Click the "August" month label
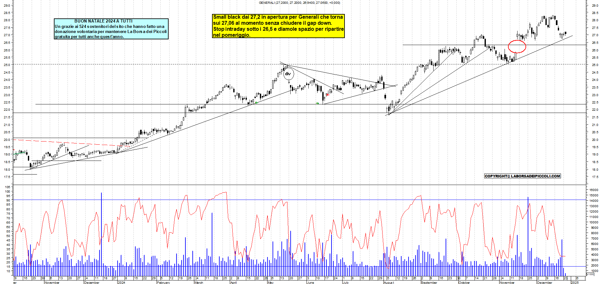The image size is (599, 284). pos(389,282)
